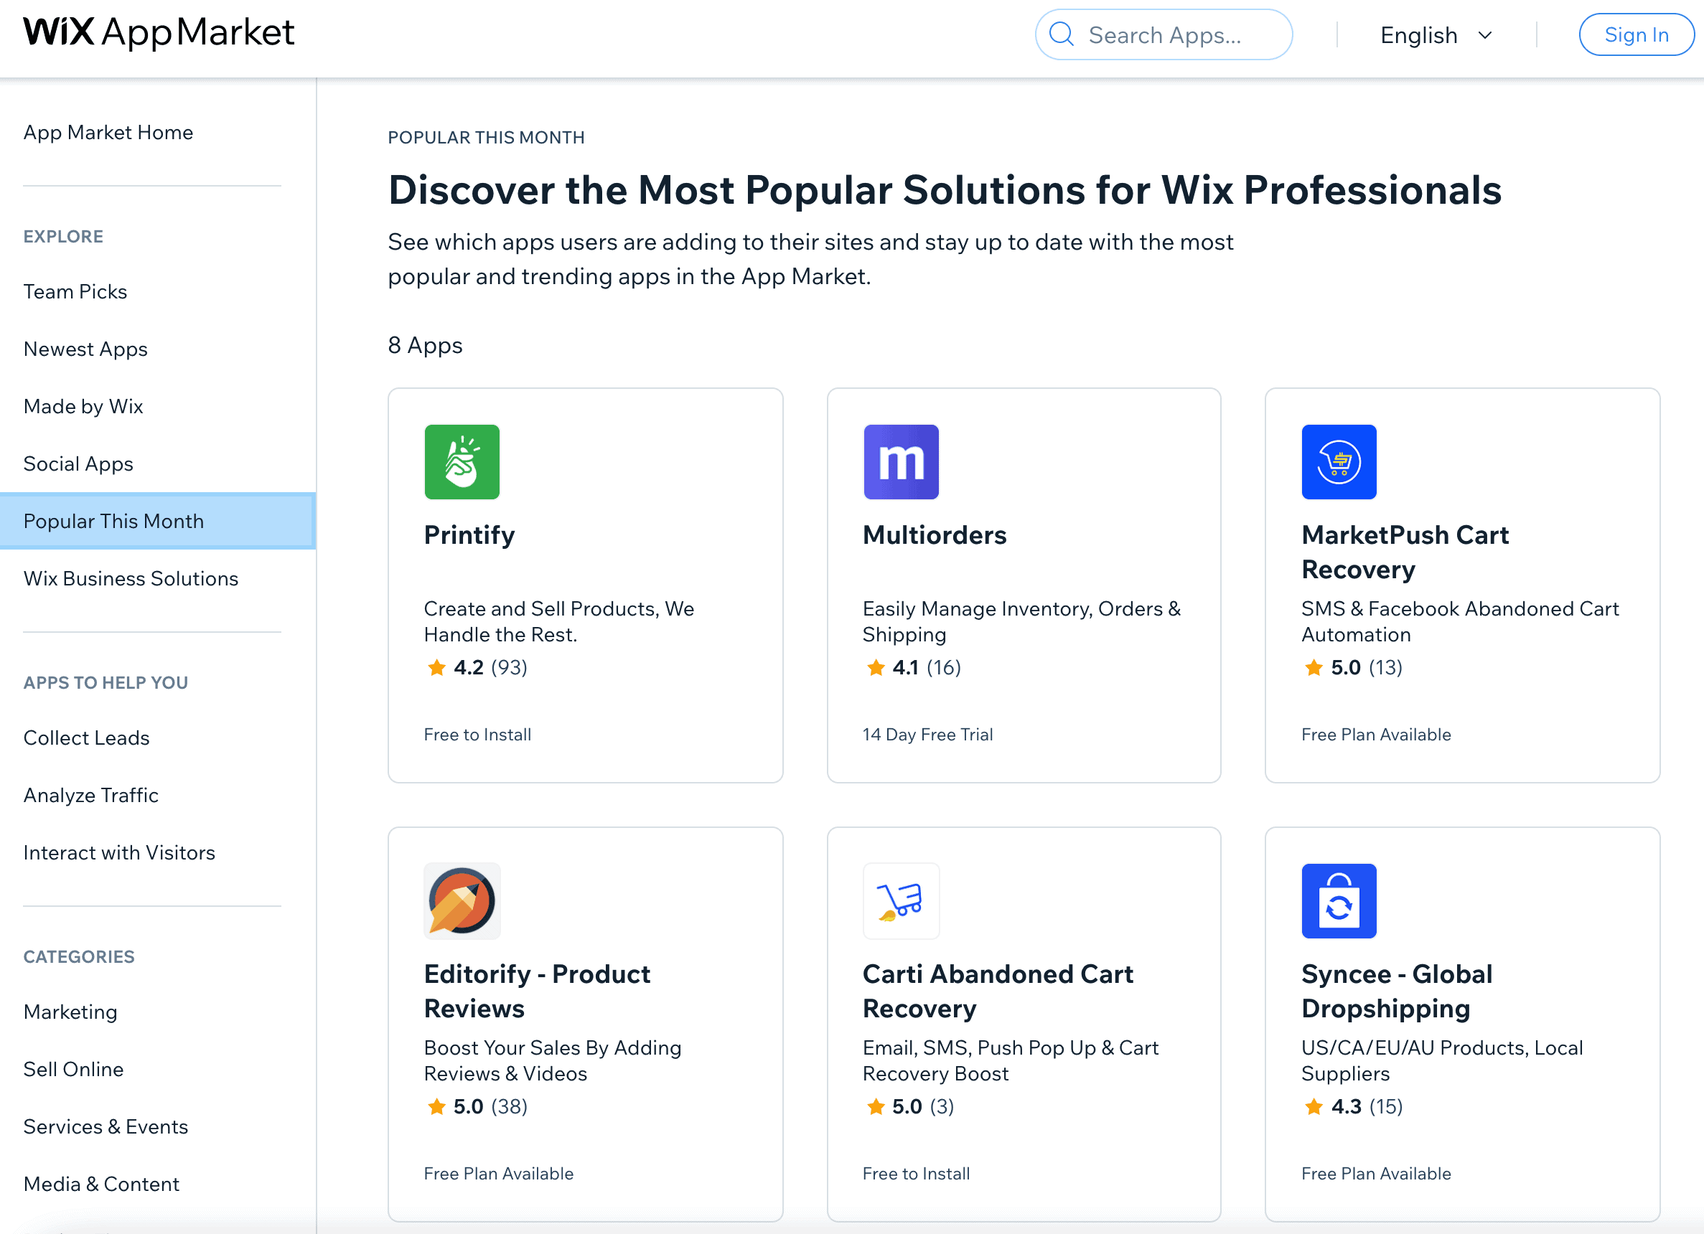Click the Multiorders app logo
This screenshot has height=1234, width=1704.
(x=901, y=462)
